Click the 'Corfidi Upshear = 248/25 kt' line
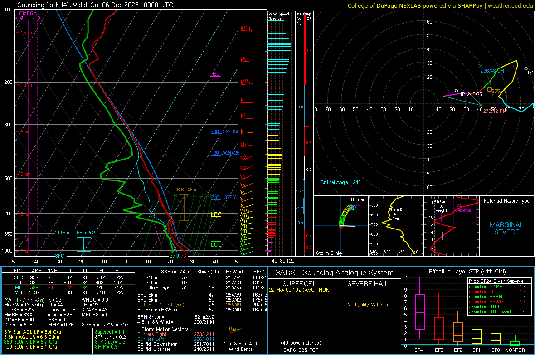 pos(176,349)
